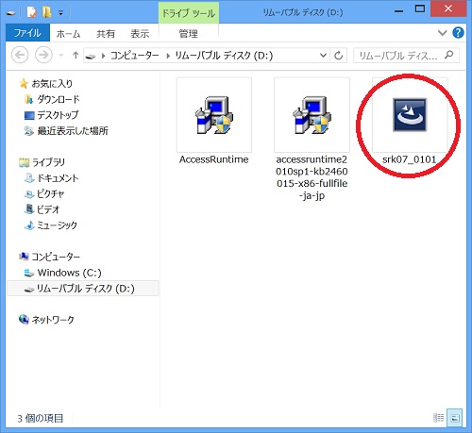The height and width of the screenshot is (433, 472).
Task: Select the AccessRuntime installer icon
Action: (x=214, y=115)
